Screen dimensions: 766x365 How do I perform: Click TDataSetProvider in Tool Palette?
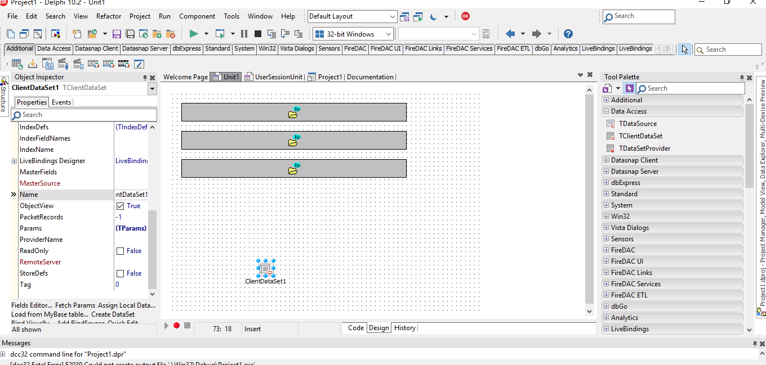pyautogui.click(x=644, y=148)
